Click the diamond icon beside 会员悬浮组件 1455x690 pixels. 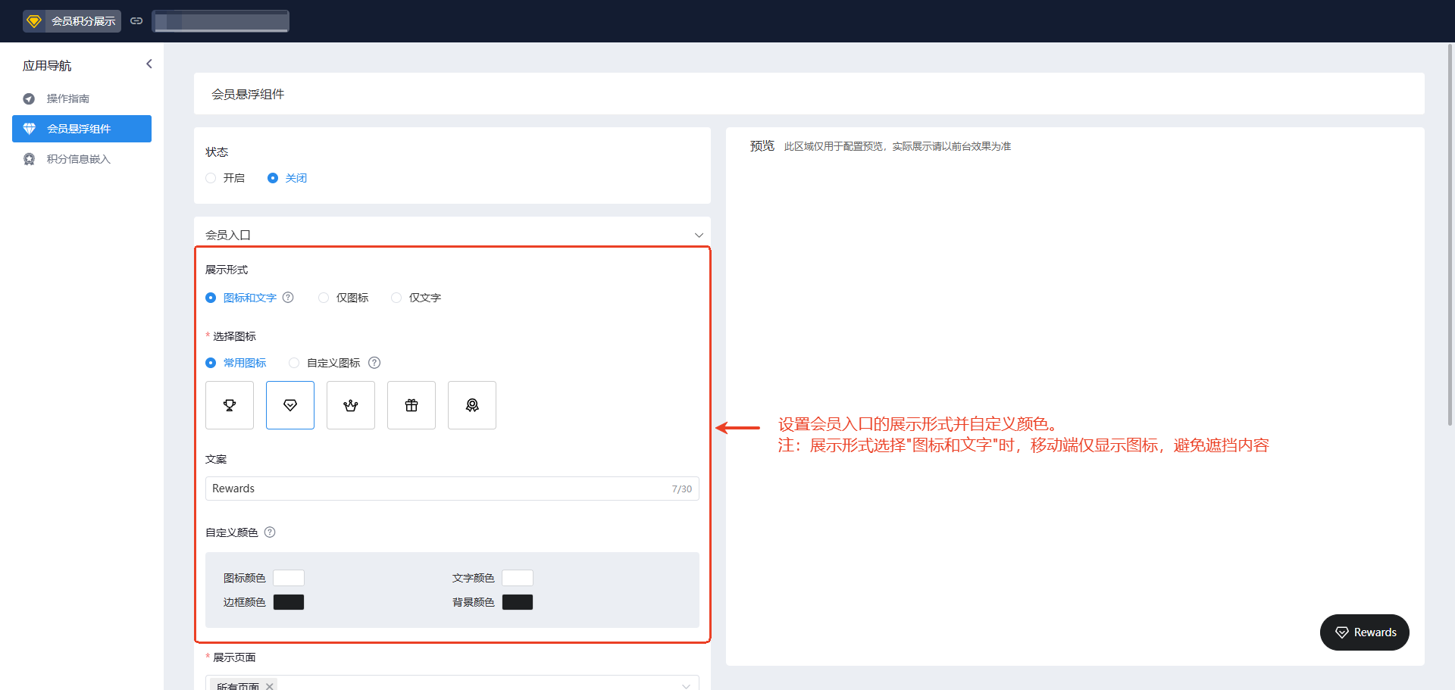coord(29,129)
